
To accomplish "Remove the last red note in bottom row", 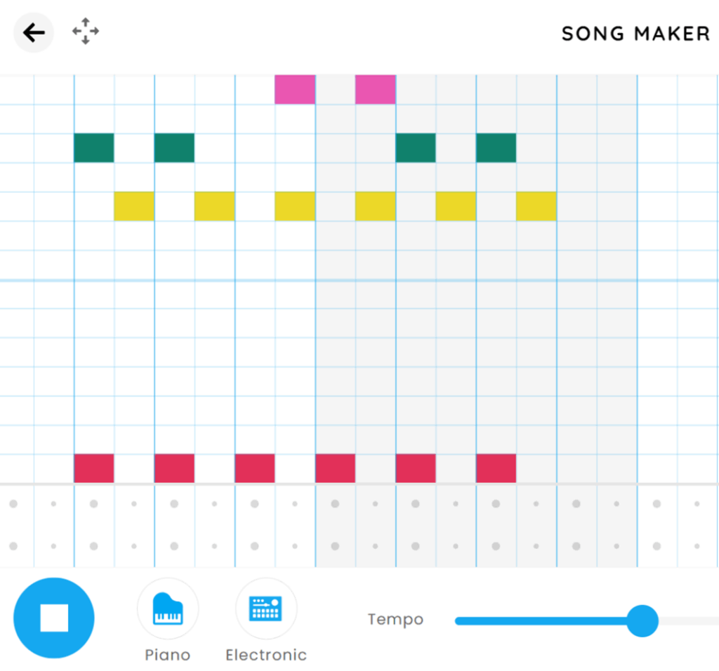I will coord(496,468).
